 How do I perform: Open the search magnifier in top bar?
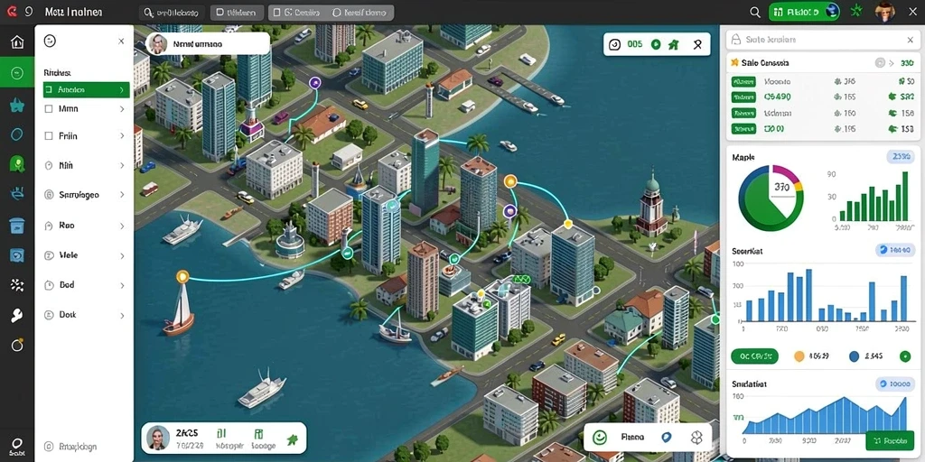pyautogui.click(x=754, y=12)
